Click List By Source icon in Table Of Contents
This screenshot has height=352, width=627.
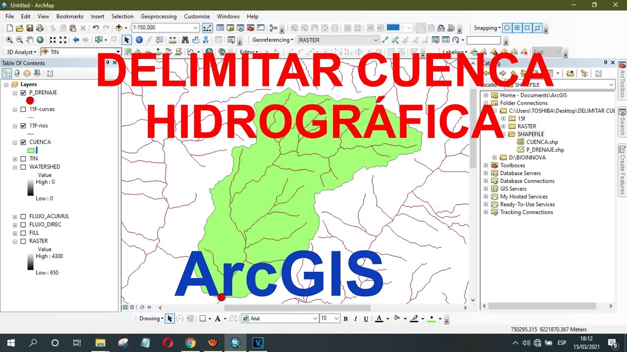click(x=17, y=73)
